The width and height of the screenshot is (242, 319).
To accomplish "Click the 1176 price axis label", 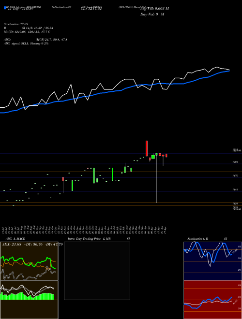I will [235, 175].
